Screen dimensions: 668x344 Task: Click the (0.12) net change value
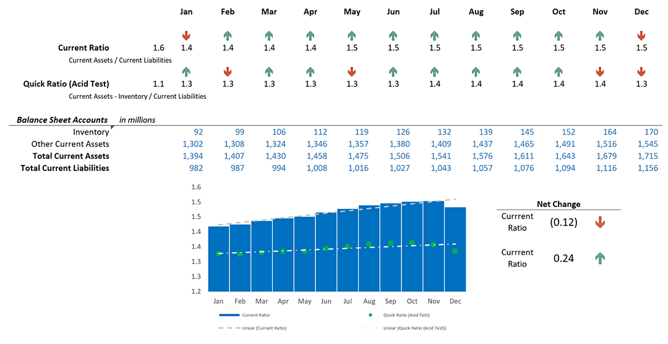(563, 222)
